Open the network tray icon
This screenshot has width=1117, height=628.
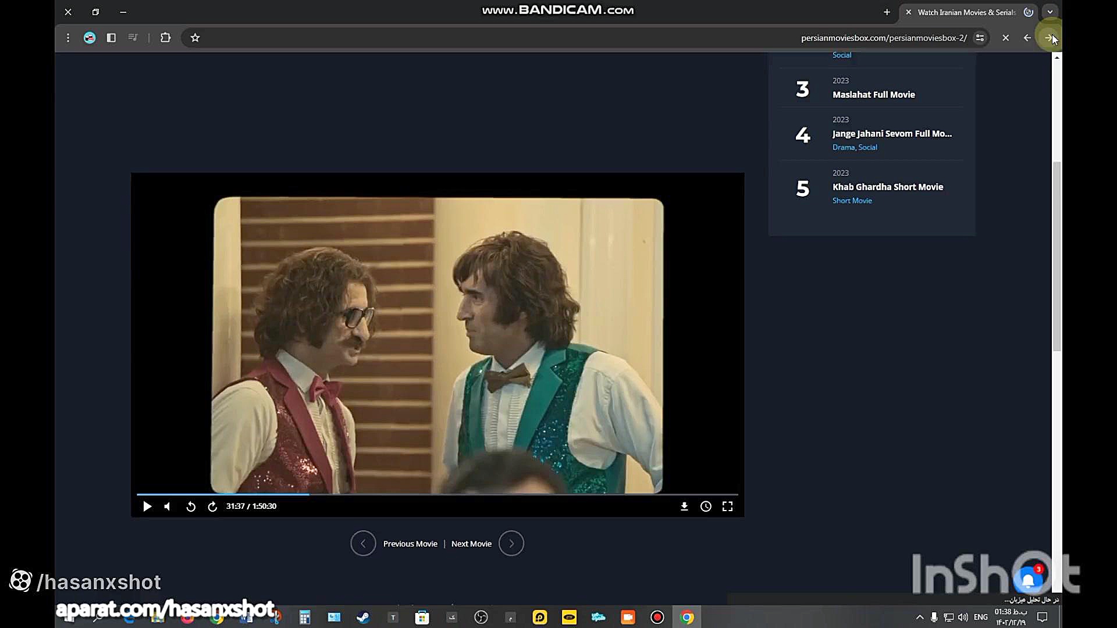point(948,618)
